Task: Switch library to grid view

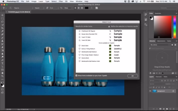Action: click(x=172, y=45)
